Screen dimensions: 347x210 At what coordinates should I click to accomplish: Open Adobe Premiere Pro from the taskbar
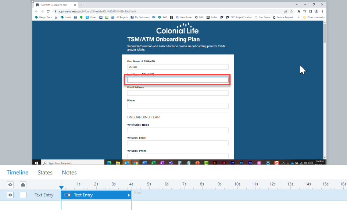[x=233, y=163]
